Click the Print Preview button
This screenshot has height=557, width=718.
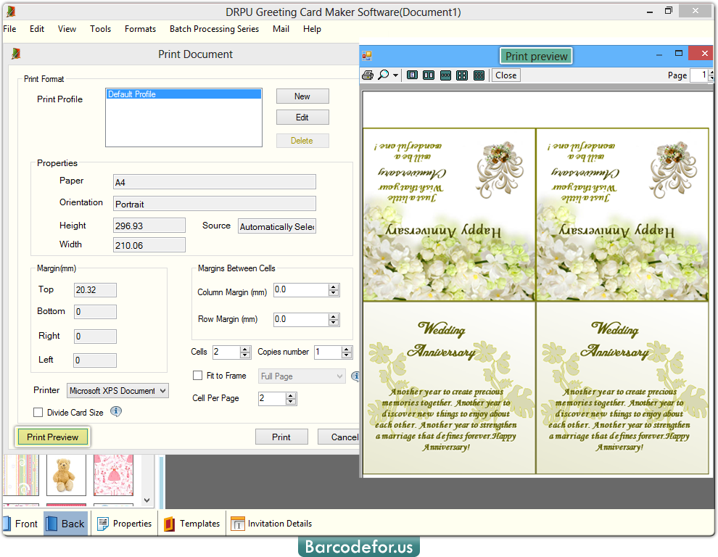pos(52,436)
